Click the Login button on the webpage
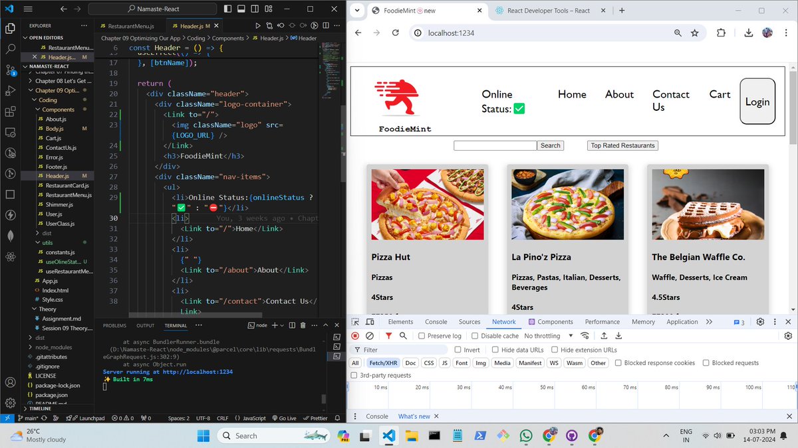Screen dimensions: 798x448 coord(757,102)
